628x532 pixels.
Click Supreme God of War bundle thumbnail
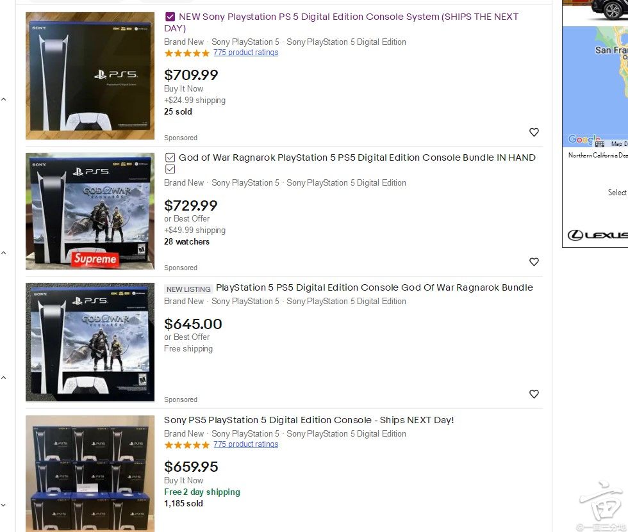point(90,211)
